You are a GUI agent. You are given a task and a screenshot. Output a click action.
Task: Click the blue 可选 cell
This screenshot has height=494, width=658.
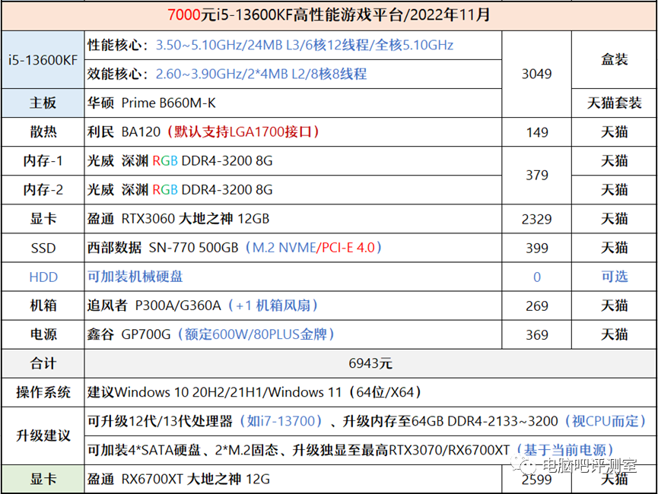(615, 277)
